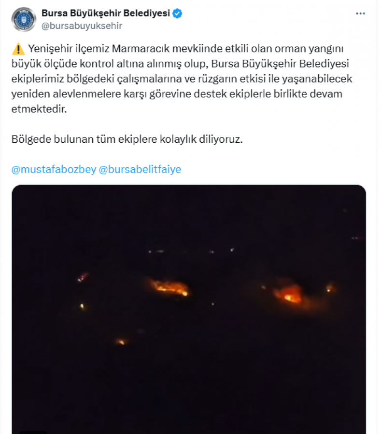Click the video duration badge at bottom
381x434 pixels.
[x=33, y=432]
